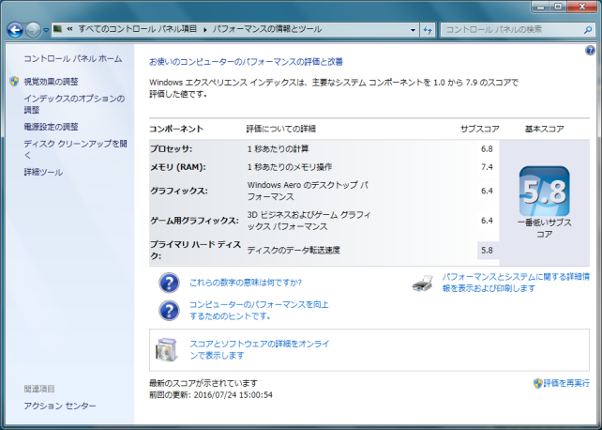Click the control panel icon in address bar
Image resolution: width=602 pixels, height=430 pixels.
(x=57, y=29)
